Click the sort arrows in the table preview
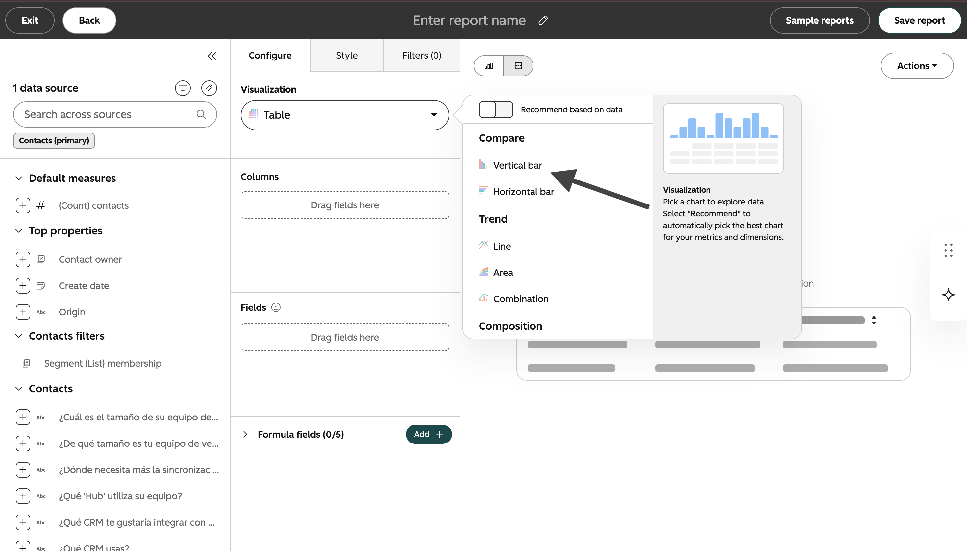This screenshot has height=551, width=967. coord(874,320)
